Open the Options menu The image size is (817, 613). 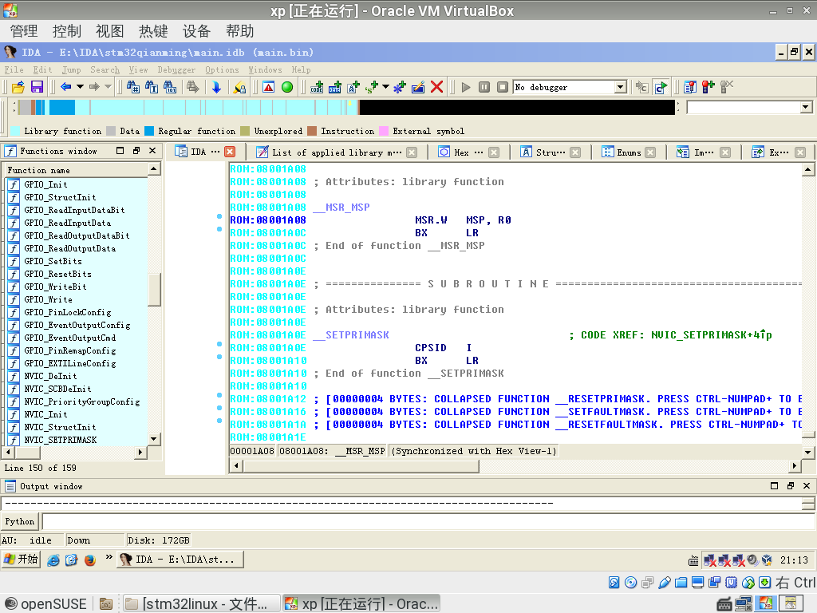pos(222,69)
